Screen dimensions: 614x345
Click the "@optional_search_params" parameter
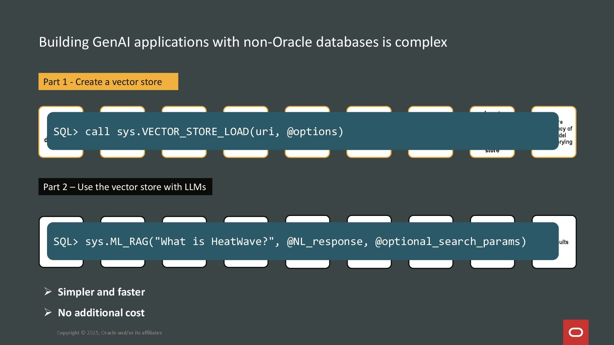click(447, 241)
